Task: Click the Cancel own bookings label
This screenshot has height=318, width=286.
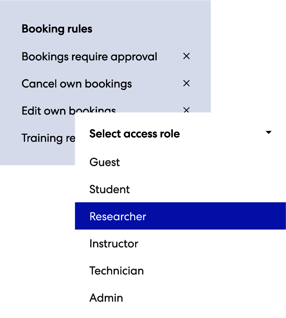Action: point(76,84)
